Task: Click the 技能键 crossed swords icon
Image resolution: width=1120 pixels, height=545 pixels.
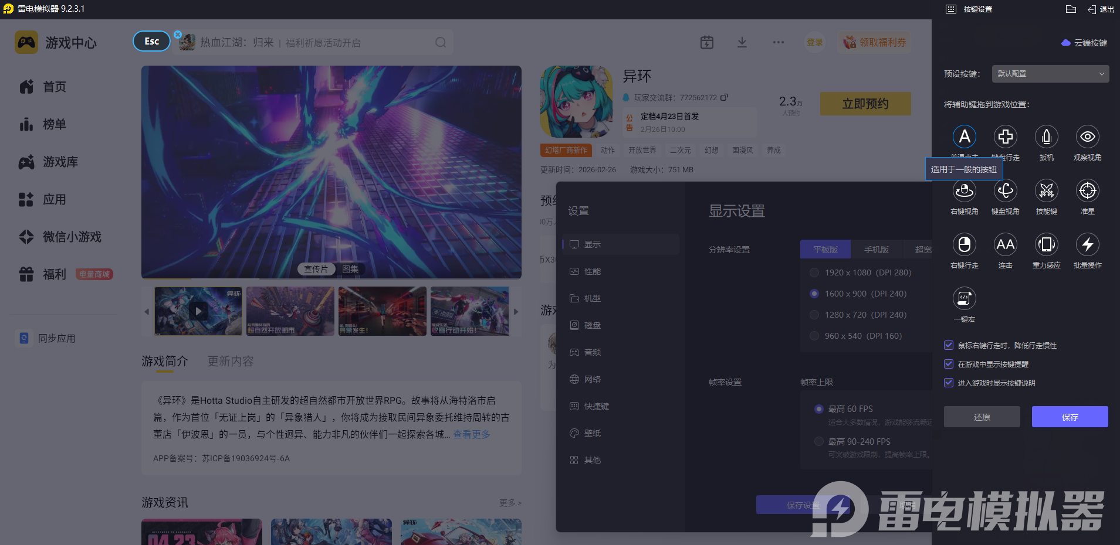Action: pos(1046,191)
